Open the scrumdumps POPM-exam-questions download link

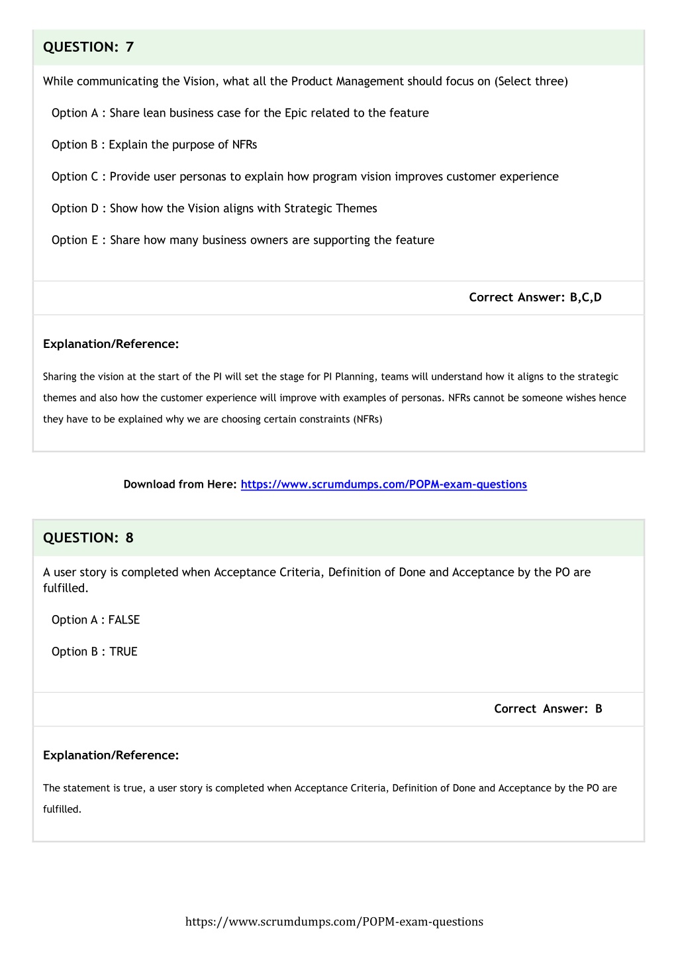click(384, 484)
